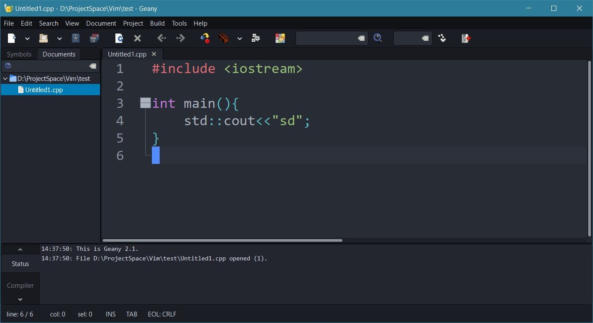Switch to the Symbols sidebar tab

tap(19, 54)
